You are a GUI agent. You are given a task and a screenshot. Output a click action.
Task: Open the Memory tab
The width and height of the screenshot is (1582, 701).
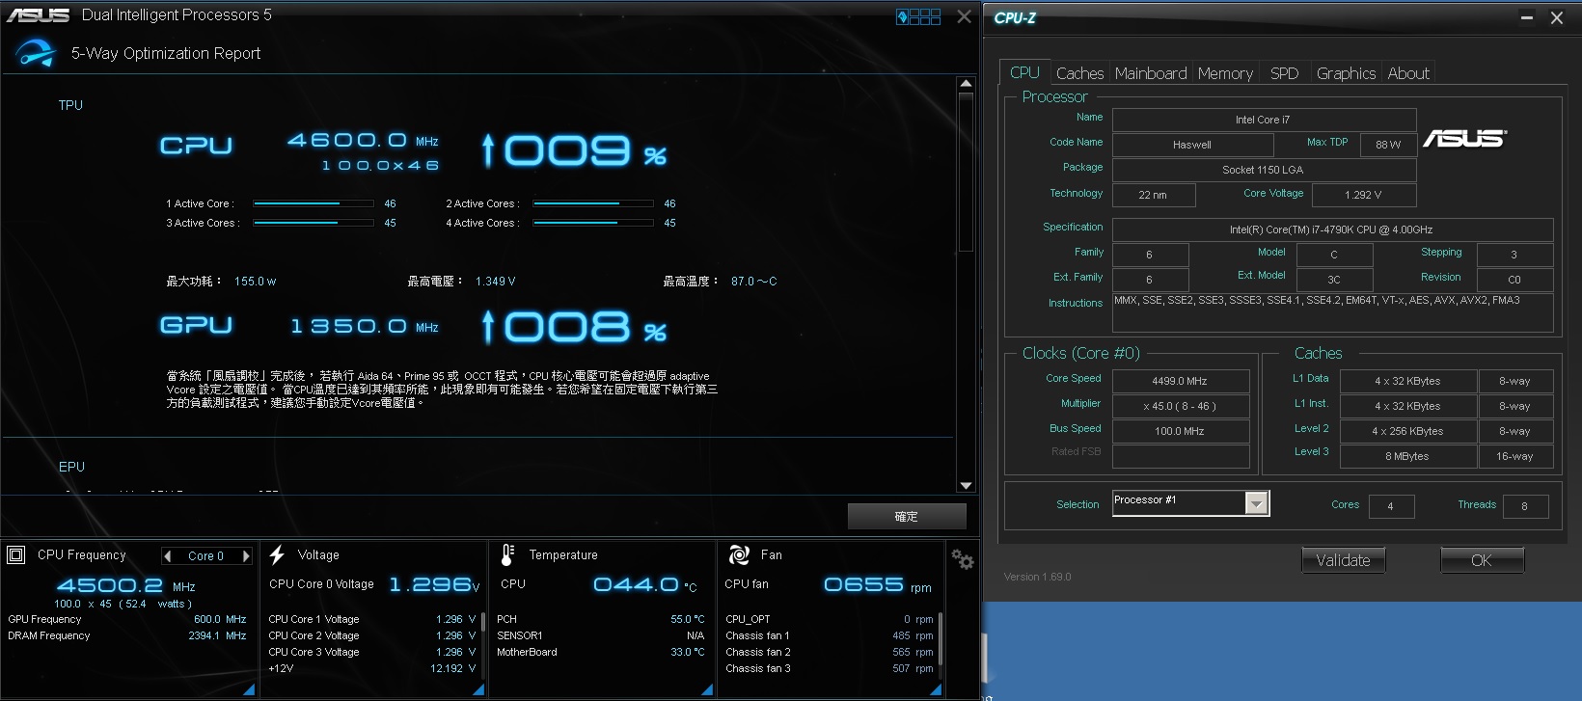(1225, 73)
